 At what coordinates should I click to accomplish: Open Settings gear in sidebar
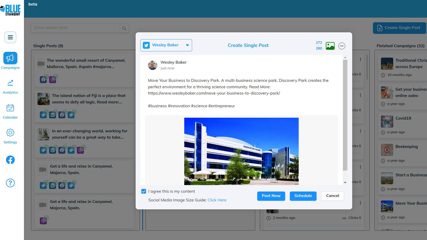(10, 133)
